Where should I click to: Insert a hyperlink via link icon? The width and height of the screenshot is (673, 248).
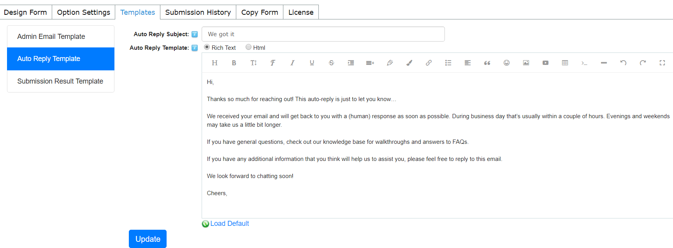(x=429, y=63)
